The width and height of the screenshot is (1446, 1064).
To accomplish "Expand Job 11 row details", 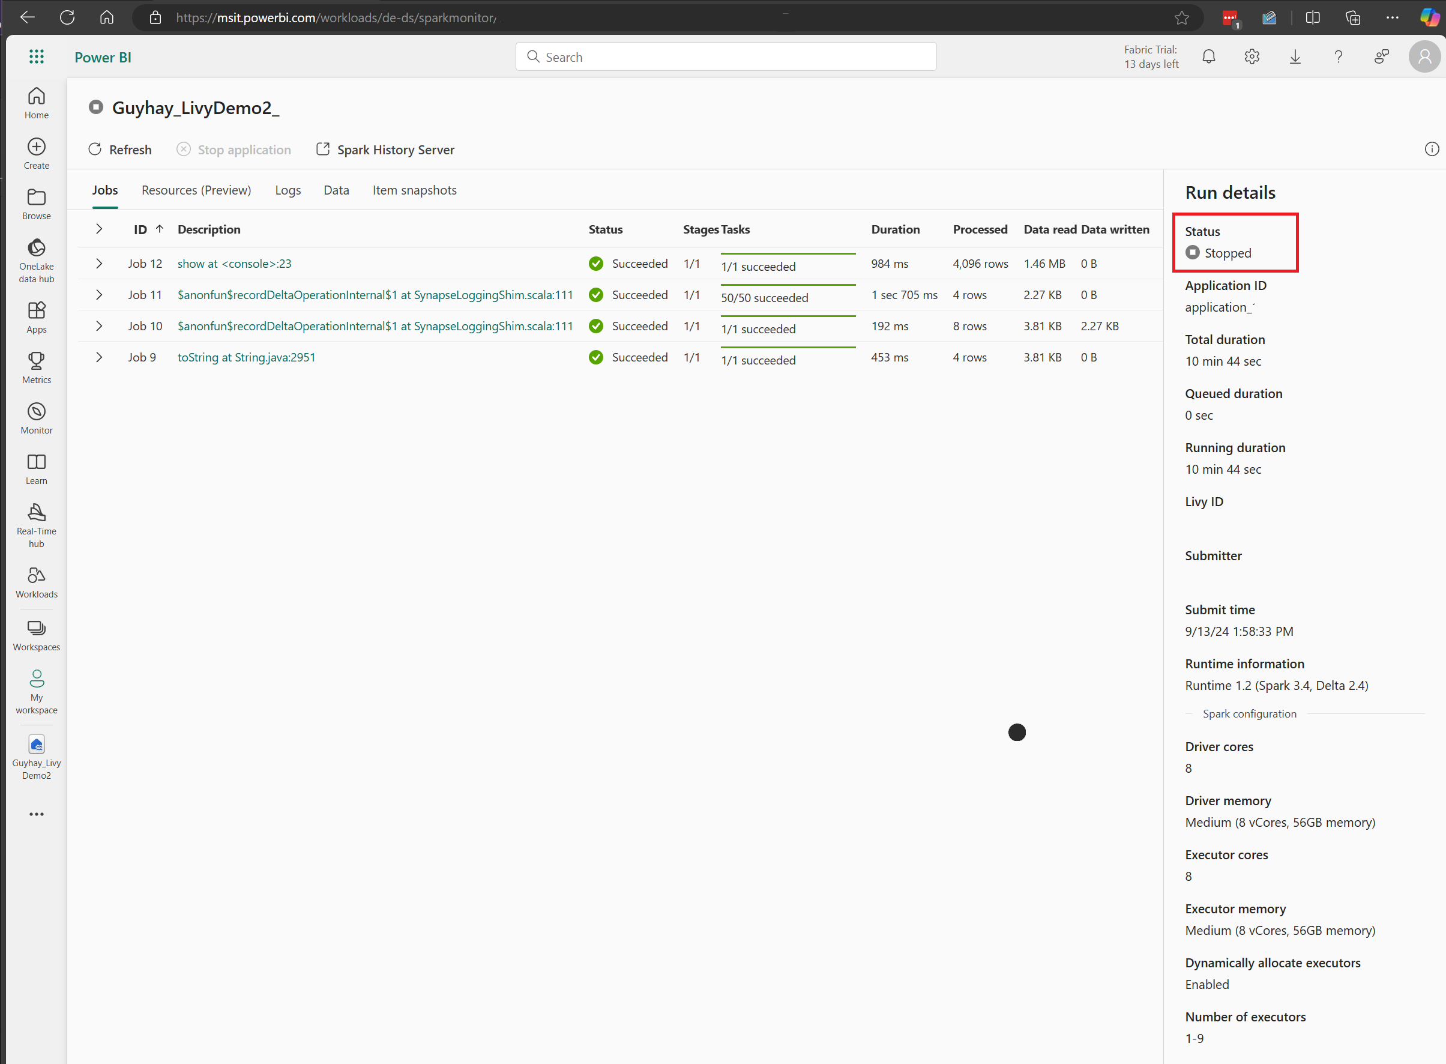I will (x=100, y=294).
